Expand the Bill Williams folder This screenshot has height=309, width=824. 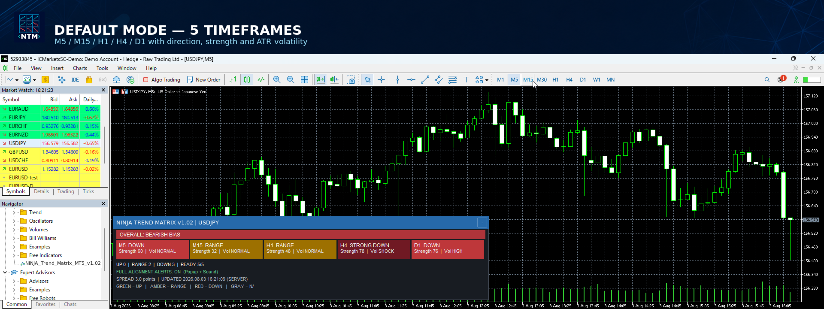tap(14, 238)
